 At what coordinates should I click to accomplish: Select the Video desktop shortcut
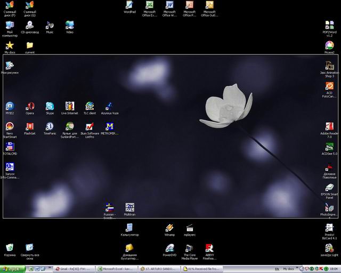[x=70, y=27]
